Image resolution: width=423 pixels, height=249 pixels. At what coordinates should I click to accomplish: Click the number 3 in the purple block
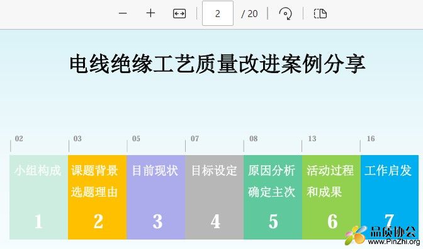[157, 221]
